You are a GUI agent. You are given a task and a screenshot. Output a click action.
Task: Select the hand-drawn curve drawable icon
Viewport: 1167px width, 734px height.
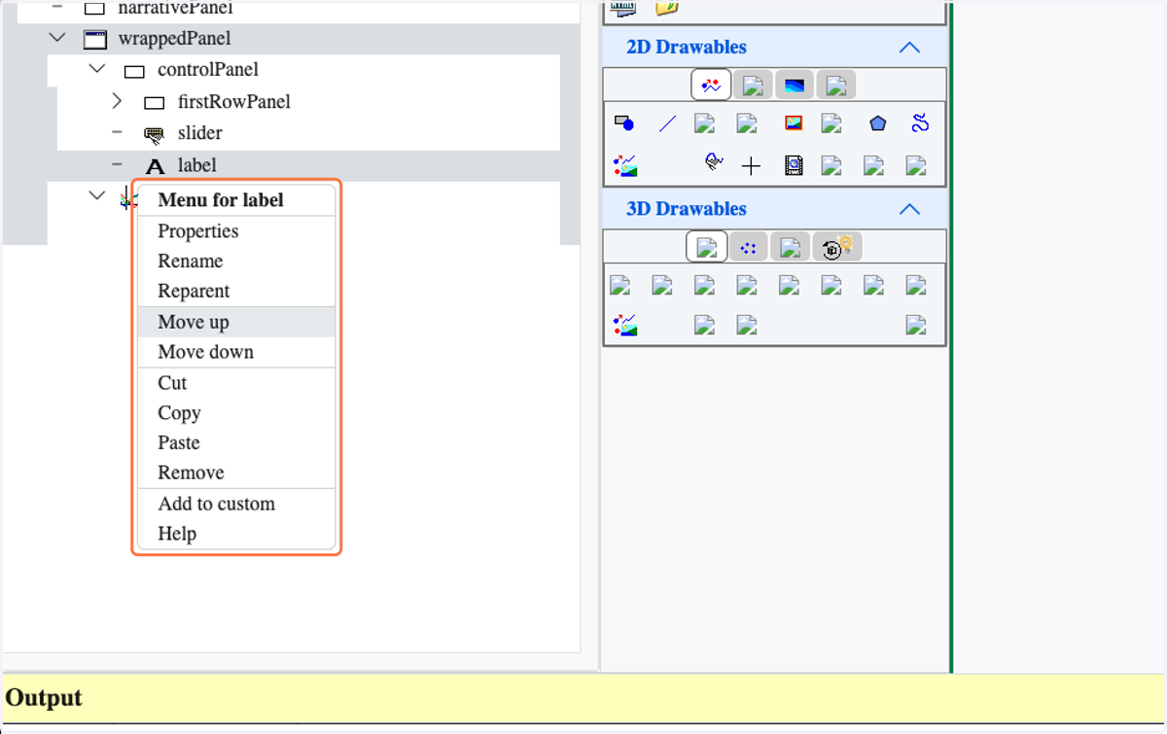coord(713,162)
